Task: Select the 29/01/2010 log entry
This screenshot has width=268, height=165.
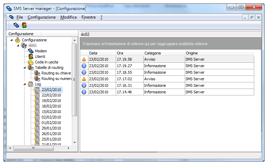Action: (51, 128)
